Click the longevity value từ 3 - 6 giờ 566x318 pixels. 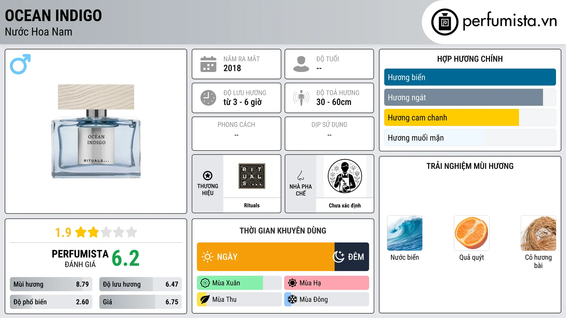point(242,102)
